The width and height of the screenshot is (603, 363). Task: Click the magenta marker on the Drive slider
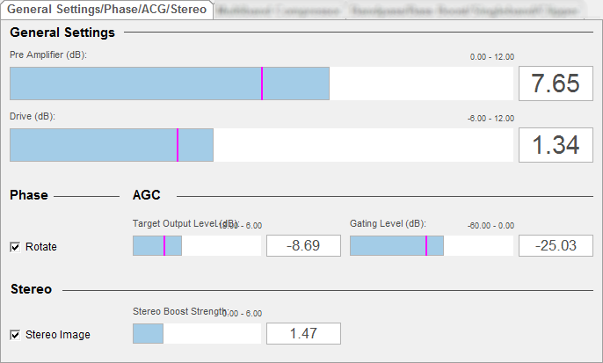(178, 145)
